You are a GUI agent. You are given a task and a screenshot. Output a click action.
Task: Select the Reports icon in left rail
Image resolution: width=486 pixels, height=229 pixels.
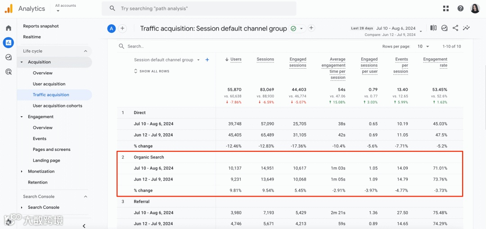click(8, 43)
